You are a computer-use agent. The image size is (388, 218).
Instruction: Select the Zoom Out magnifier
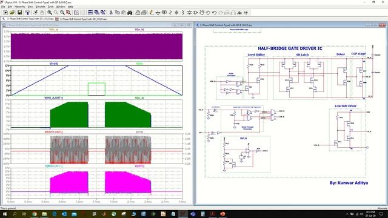pyautogui.click(x=62, y=13)
